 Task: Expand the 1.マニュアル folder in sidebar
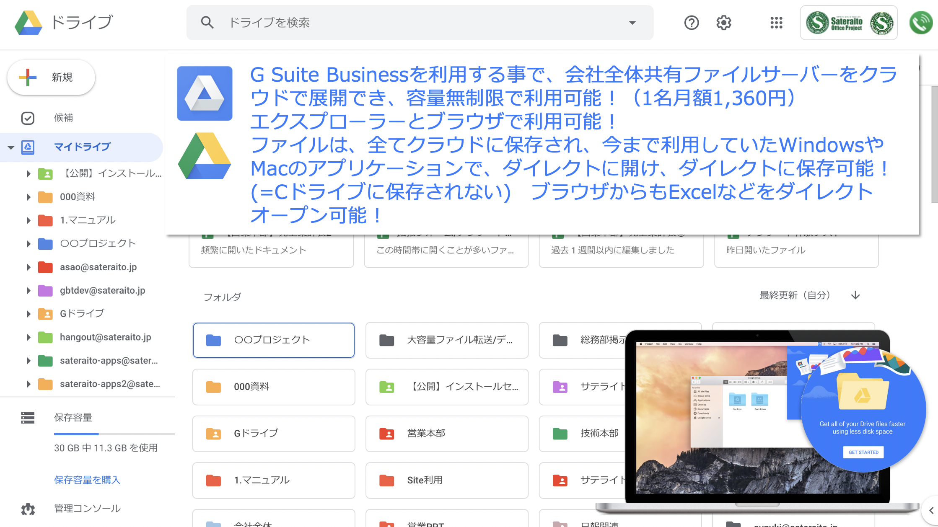(x=28, y=220)
